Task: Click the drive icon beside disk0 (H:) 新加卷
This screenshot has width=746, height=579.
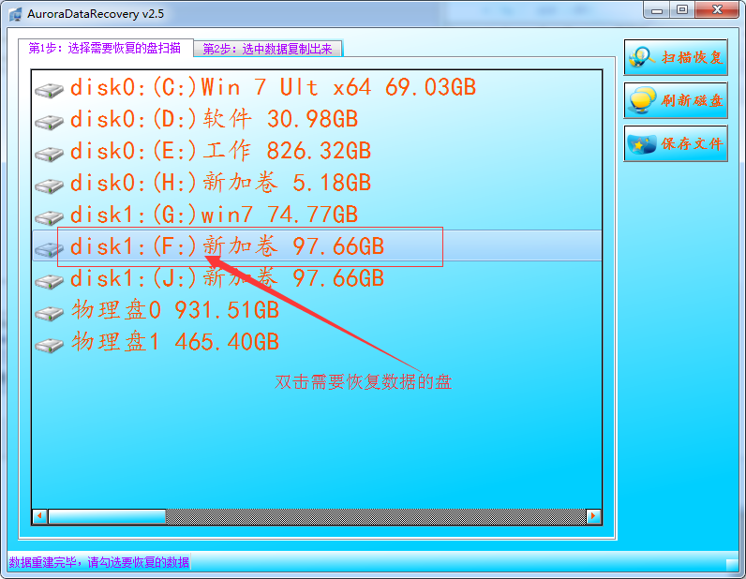Action: [x=49, y=186]
